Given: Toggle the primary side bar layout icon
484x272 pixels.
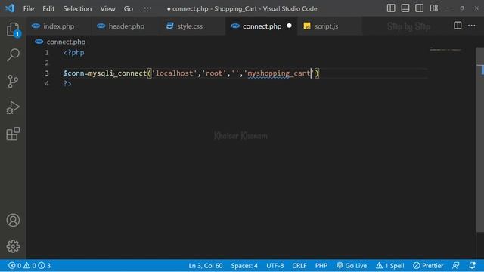Looking at the screenshot, I should [391, 8].
